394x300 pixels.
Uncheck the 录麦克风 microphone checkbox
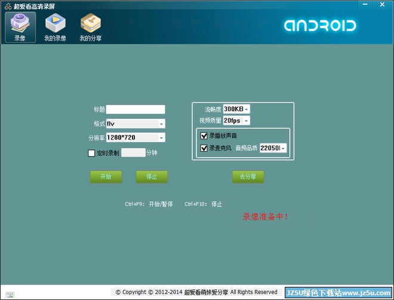[x=204, y=148]
